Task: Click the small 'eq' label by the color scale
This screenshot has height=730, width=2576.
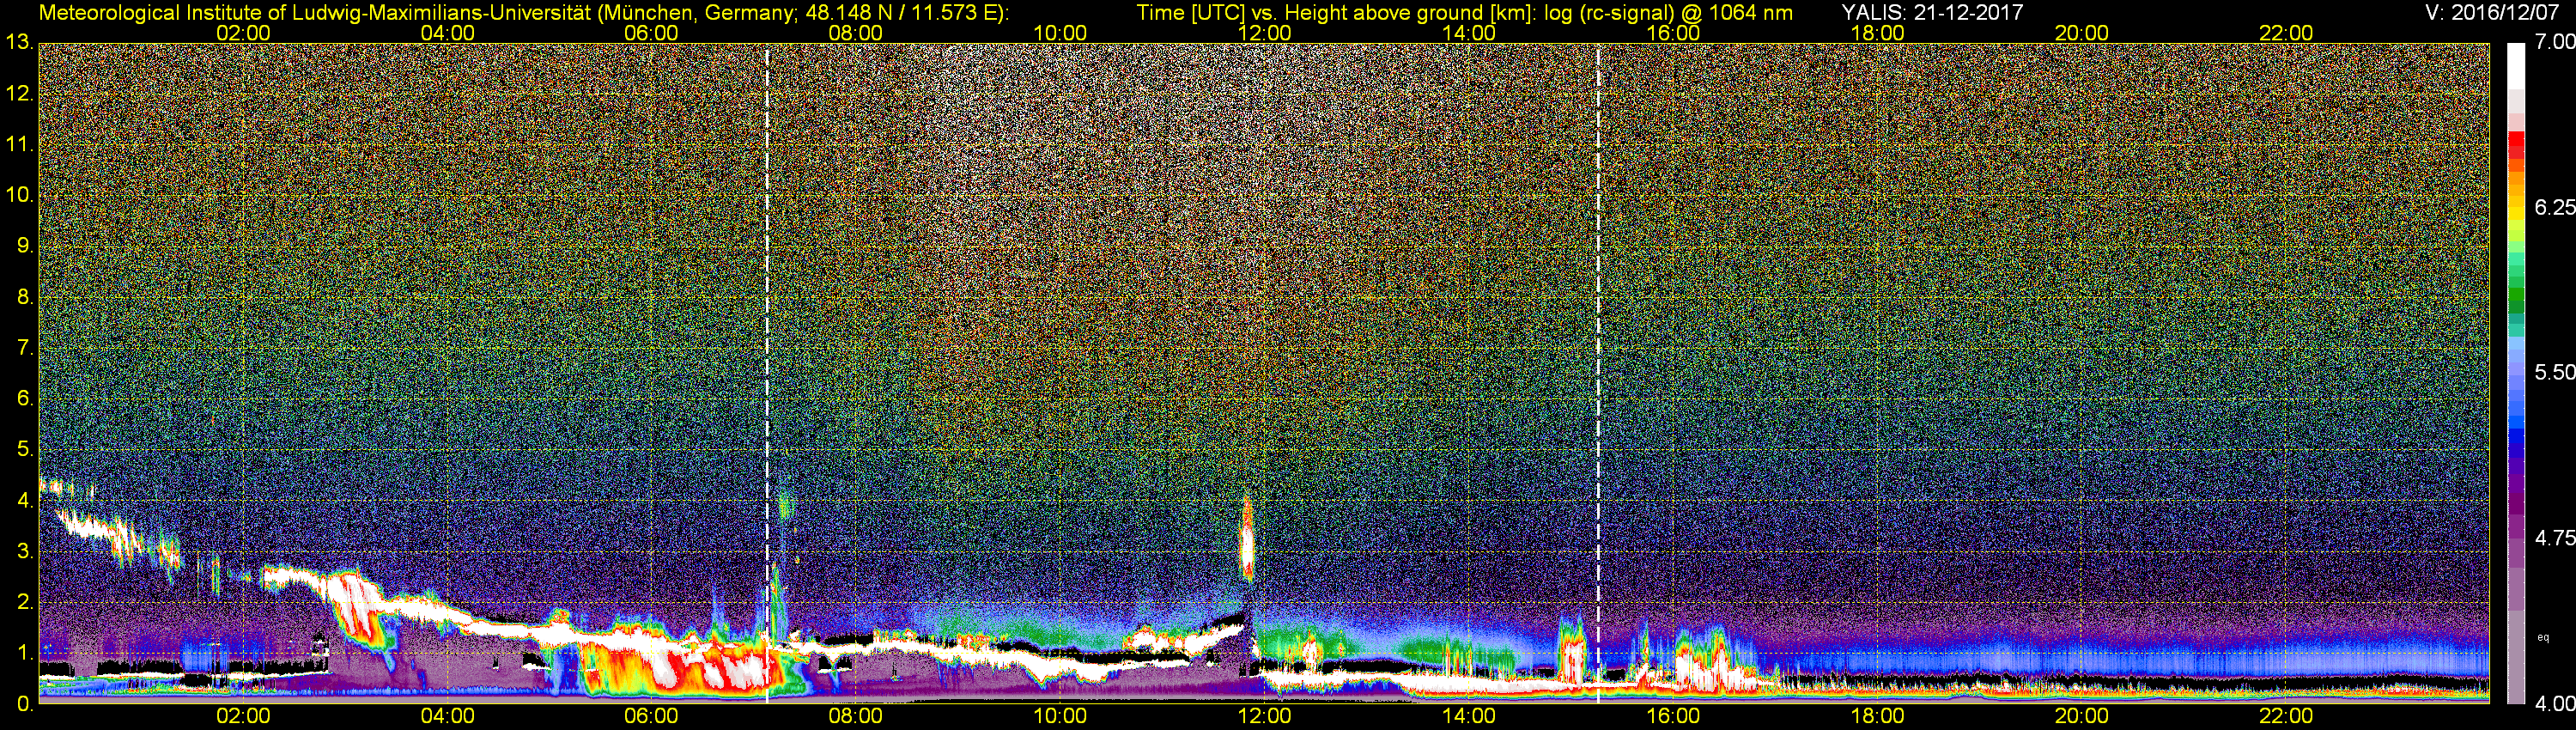Action: 2544,637
